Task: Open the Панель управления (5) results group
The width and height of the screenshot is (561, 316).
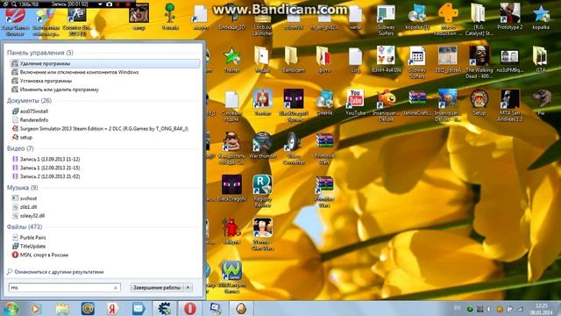Action: [x=40, y=53]
